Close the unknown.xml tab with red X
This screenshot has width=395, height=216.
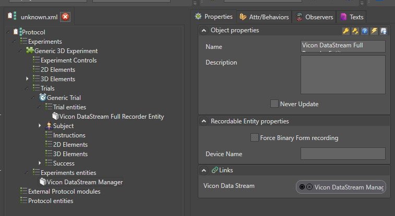click(x=65, y=17)
